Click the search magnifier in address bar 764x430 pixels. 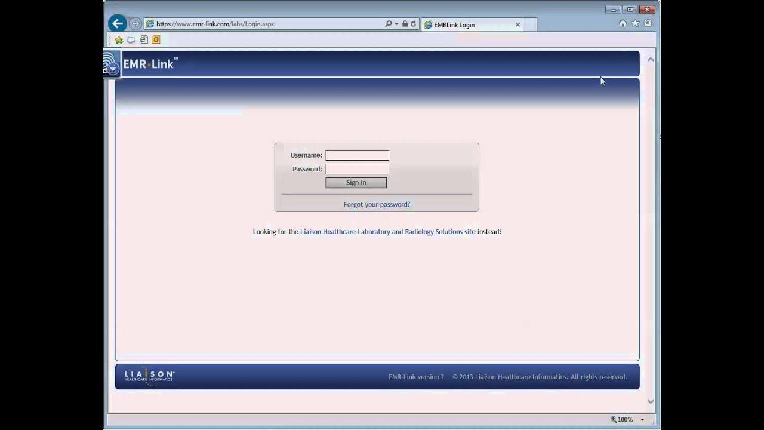pyautogui.click(x=389, y=24)
